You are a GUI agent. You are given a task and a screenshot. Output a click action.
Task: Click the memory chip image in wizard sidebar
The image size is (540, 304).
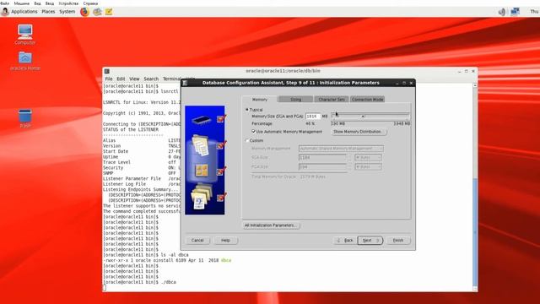coord(202,120)
